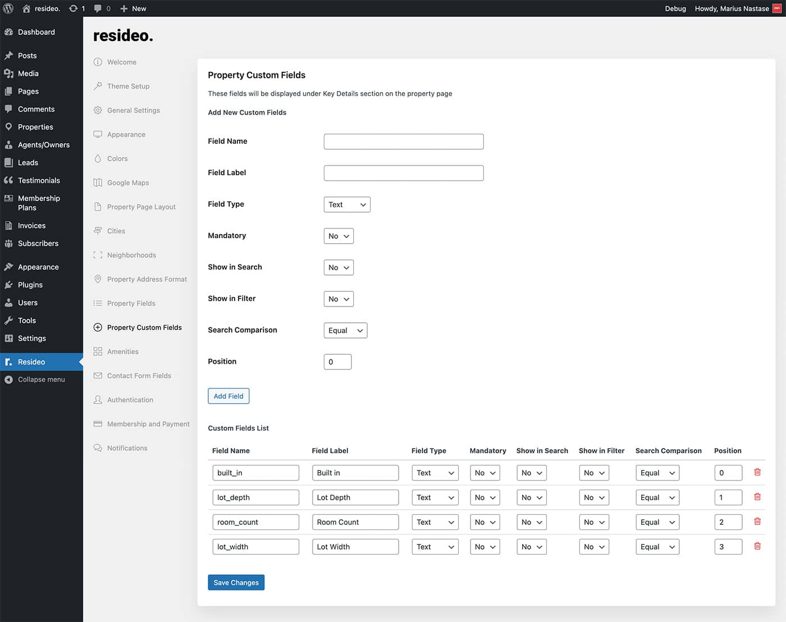Open updates icon in admin bar
The width and height of the screenshot is (786, 622).
tap(74, 8)
